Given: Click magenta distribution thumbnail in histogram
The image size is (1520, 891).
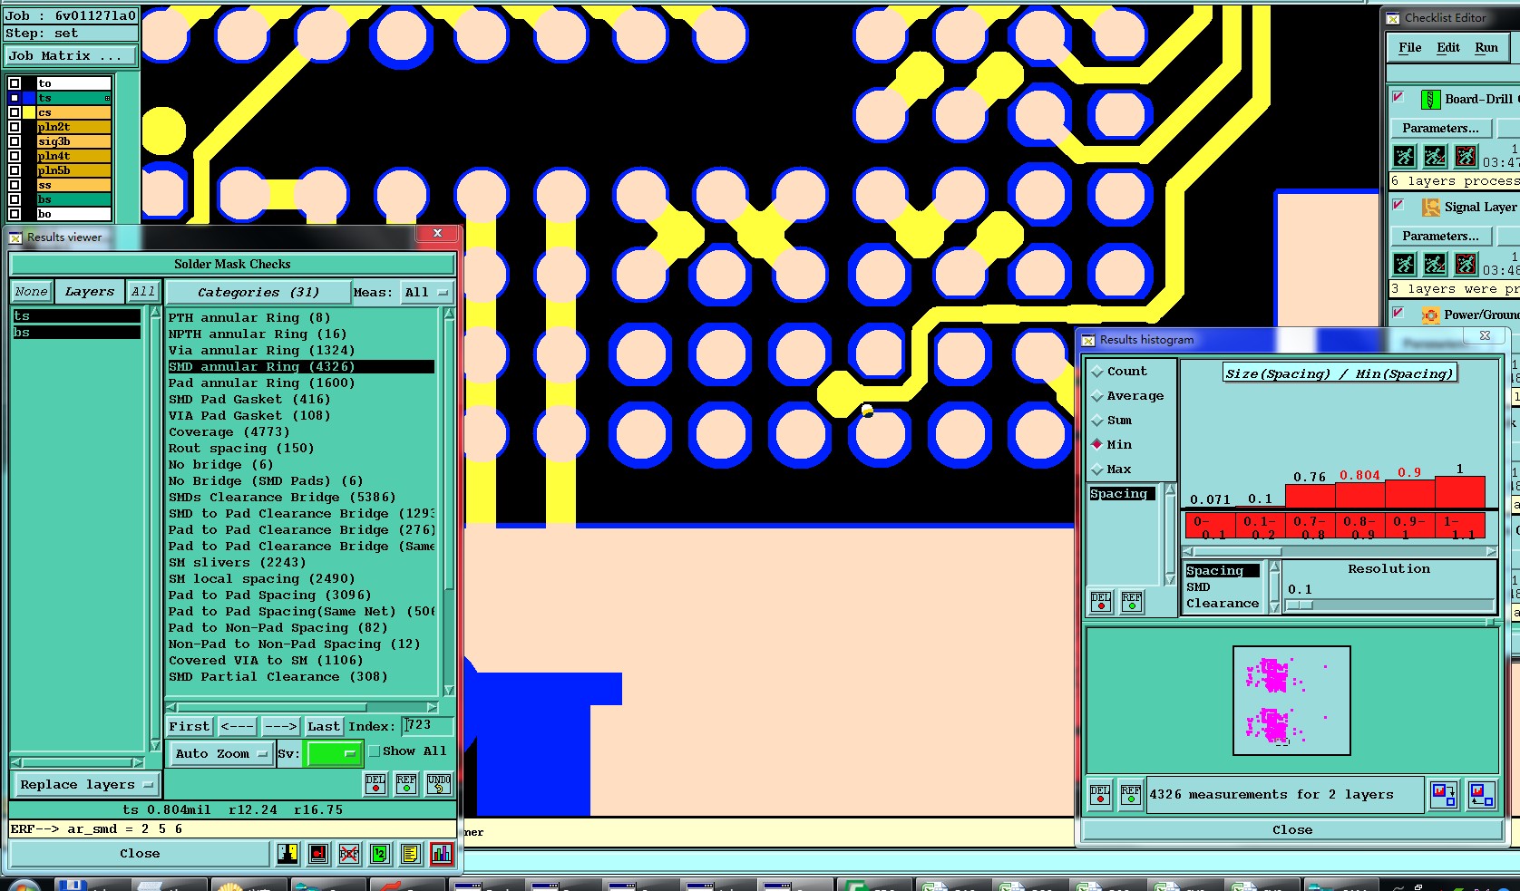Looking at the screenshot, I should pyautogui.click(x=1291, y=701).
